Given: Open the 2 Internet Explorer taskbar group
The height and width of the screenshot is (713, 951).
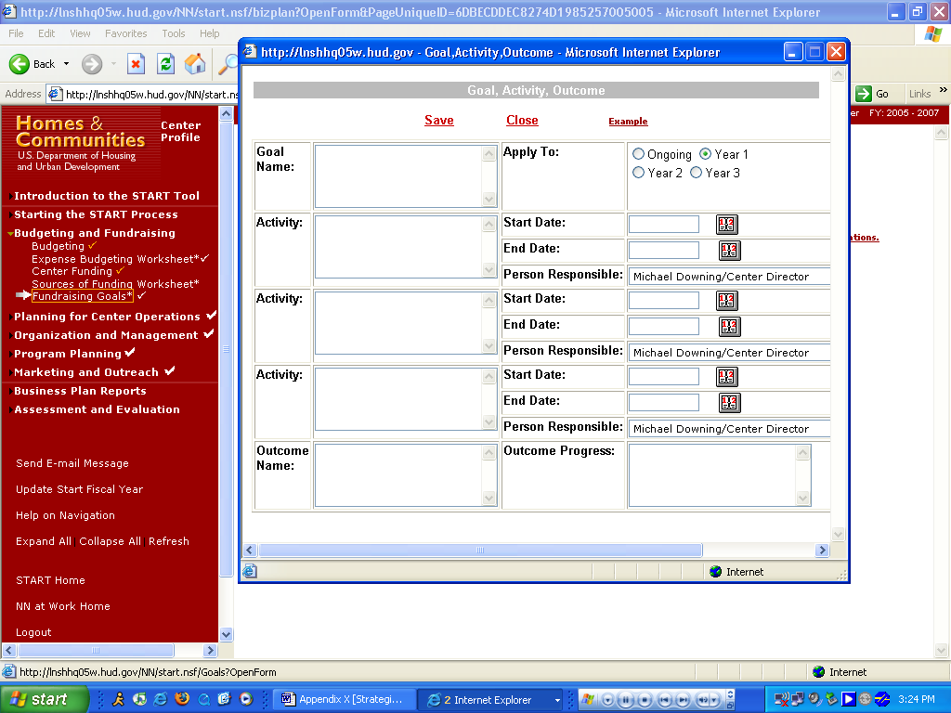Looking at the screenshot, I should (492, 699).
